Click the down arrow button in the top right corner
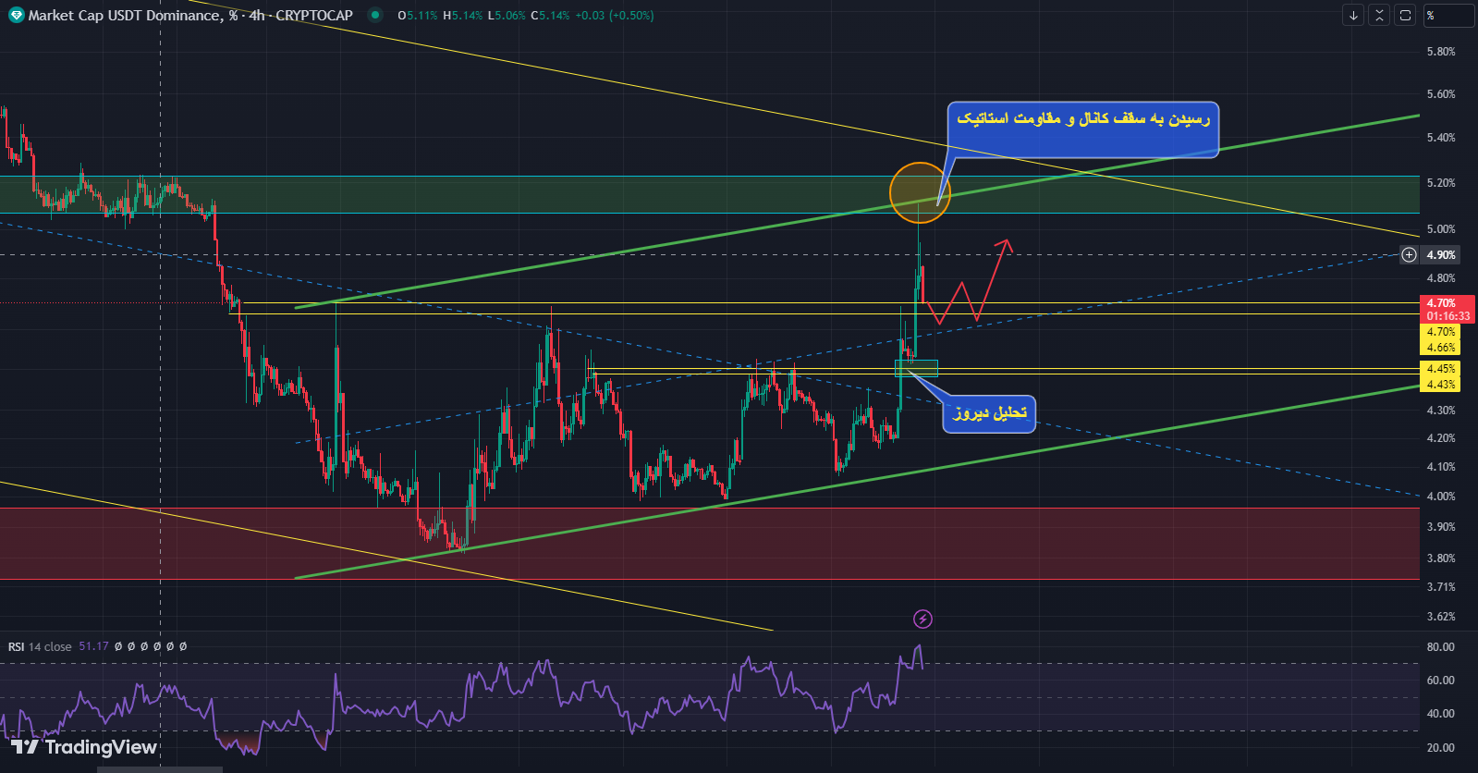Viewport: 1478px width, 773px height. tap(1353, 15)
